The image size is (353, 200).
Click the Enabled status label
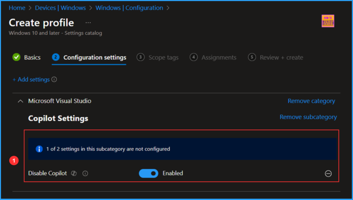pos(173,173)
